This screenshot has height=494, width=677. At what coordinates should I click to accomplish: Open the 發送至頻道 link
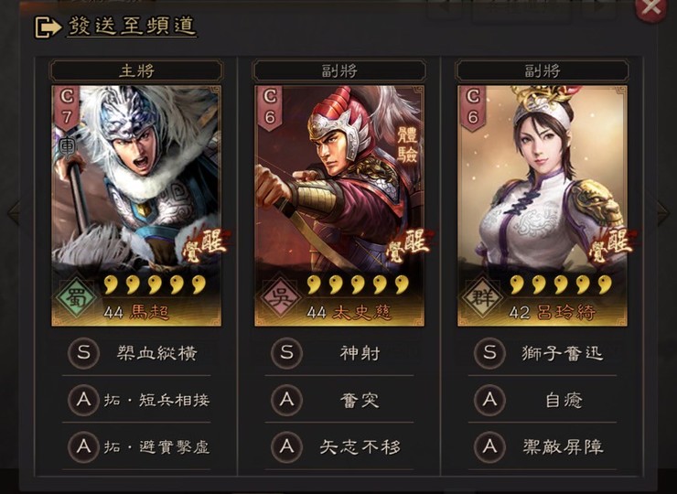coord(131,27)
